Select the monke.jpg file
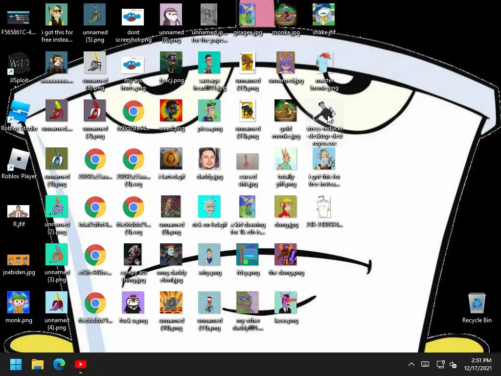501x376 pixels. pyautogui.click(x=286, y=20)
